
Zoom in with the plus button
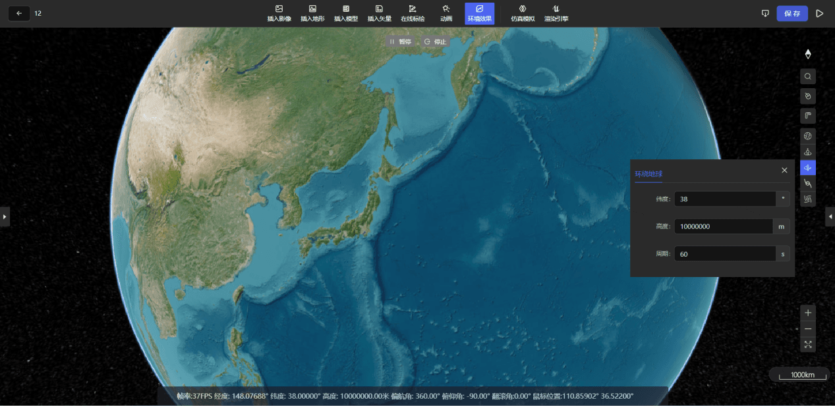coord(808,313)
